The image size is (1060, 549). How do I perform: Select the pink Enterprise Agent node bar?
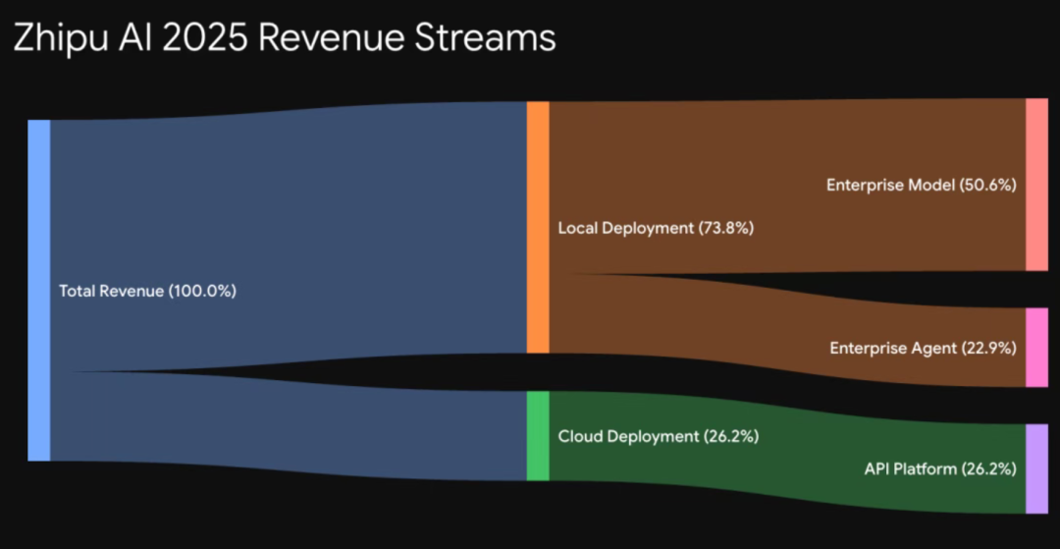(1037, 348)
